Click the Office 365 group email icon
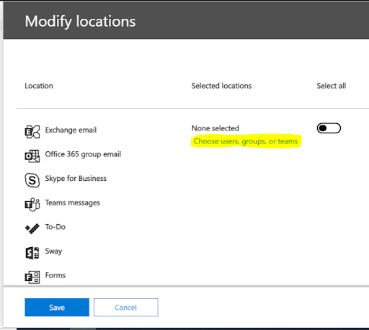This screenshot has width=369, height=330. [x=32, y=156]
